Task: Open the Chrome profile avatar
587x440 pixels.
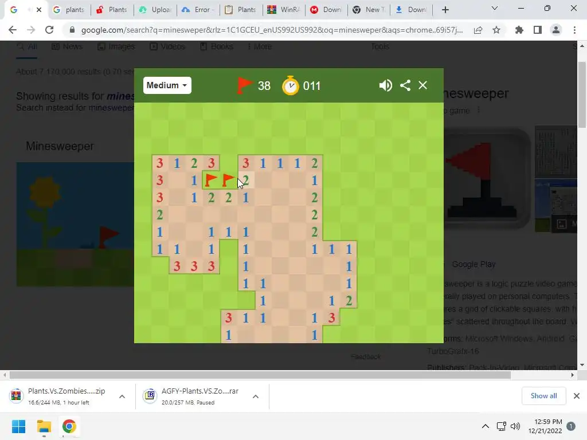Action: click(556, 30)
